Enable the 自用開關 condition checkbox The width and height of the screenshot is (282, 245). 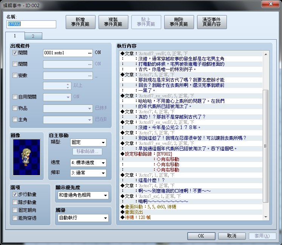tap(15, 97)
